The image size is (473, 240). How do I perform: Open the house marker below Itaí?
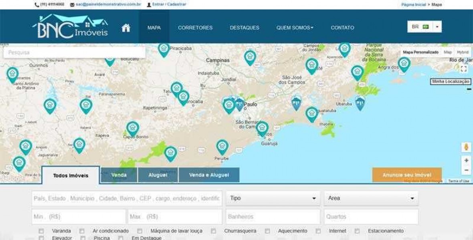click(86, 106)
